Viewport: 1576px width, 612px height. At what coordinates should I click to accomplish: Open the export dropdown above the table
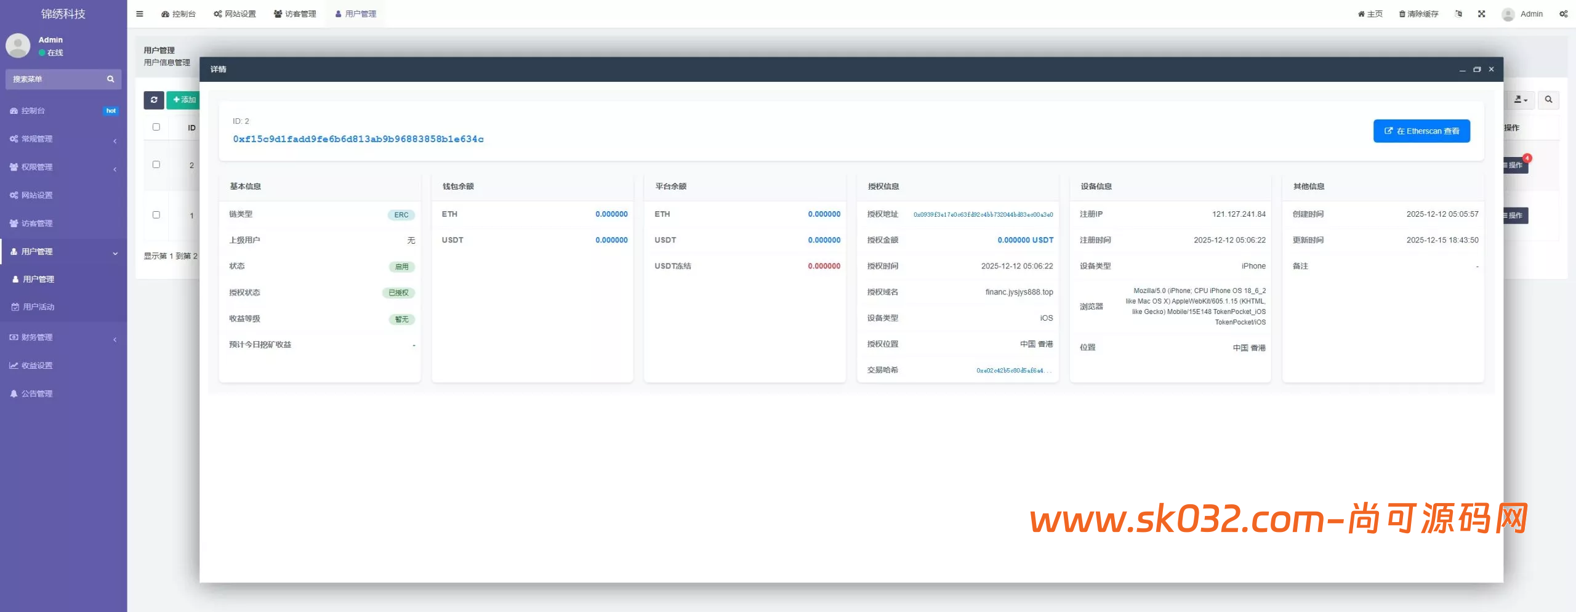pos(1520,100)
